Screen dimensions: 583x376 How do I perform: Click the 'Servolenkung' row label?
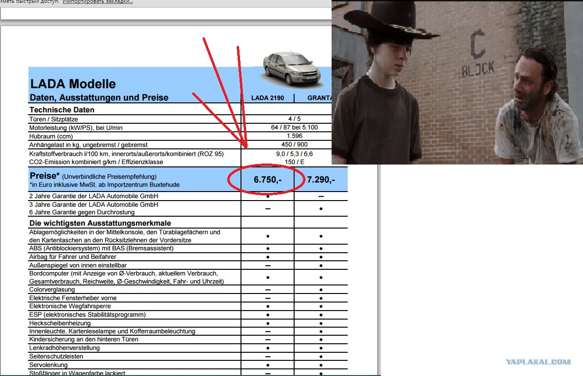coord(48,365)
